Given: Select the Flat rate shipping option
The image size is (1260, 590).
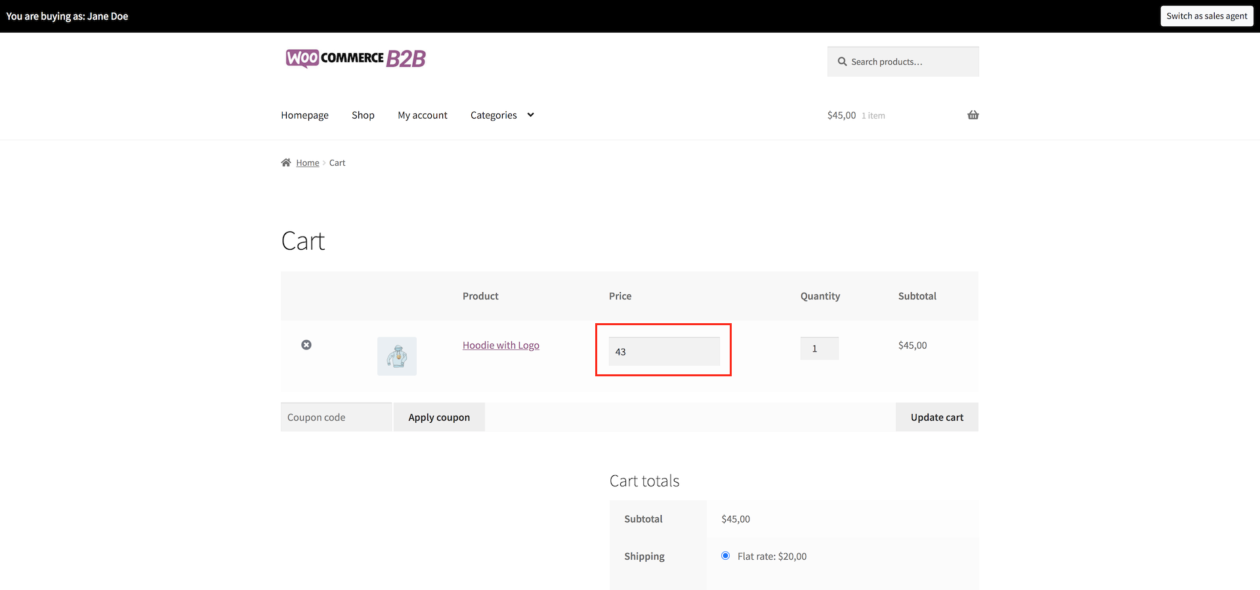Looking at the screenshot, I should click(x=724, y=555).
